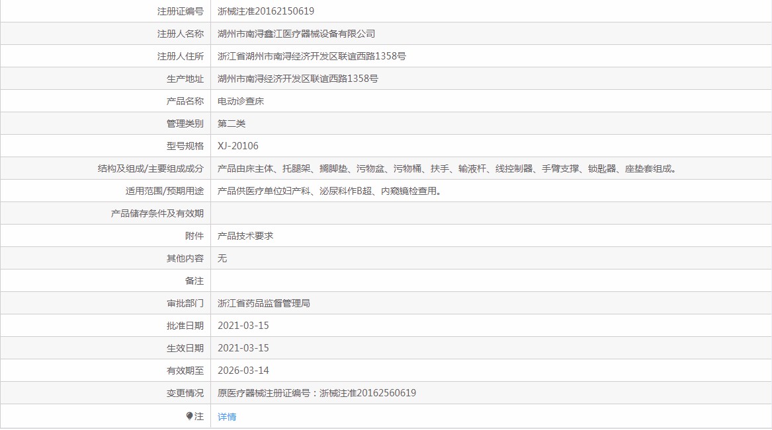Viewport: 772px width, 430px height.
Task: Click the 注册证编号 label
Action: [180, 11]
